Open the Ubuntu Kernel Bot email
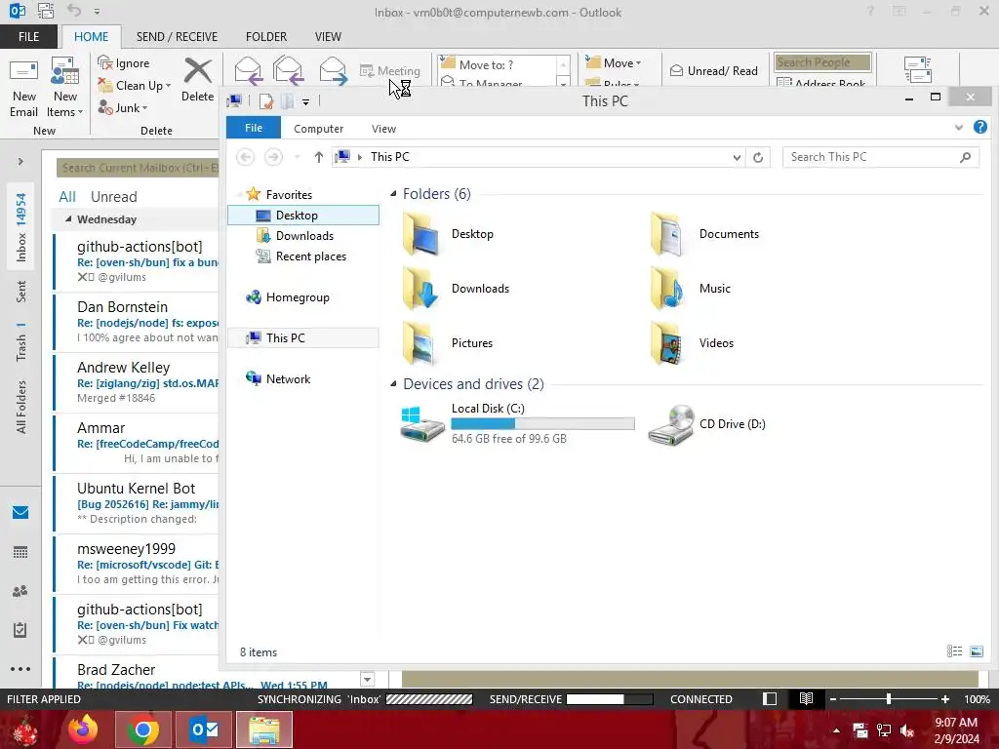 pos(138,503)
